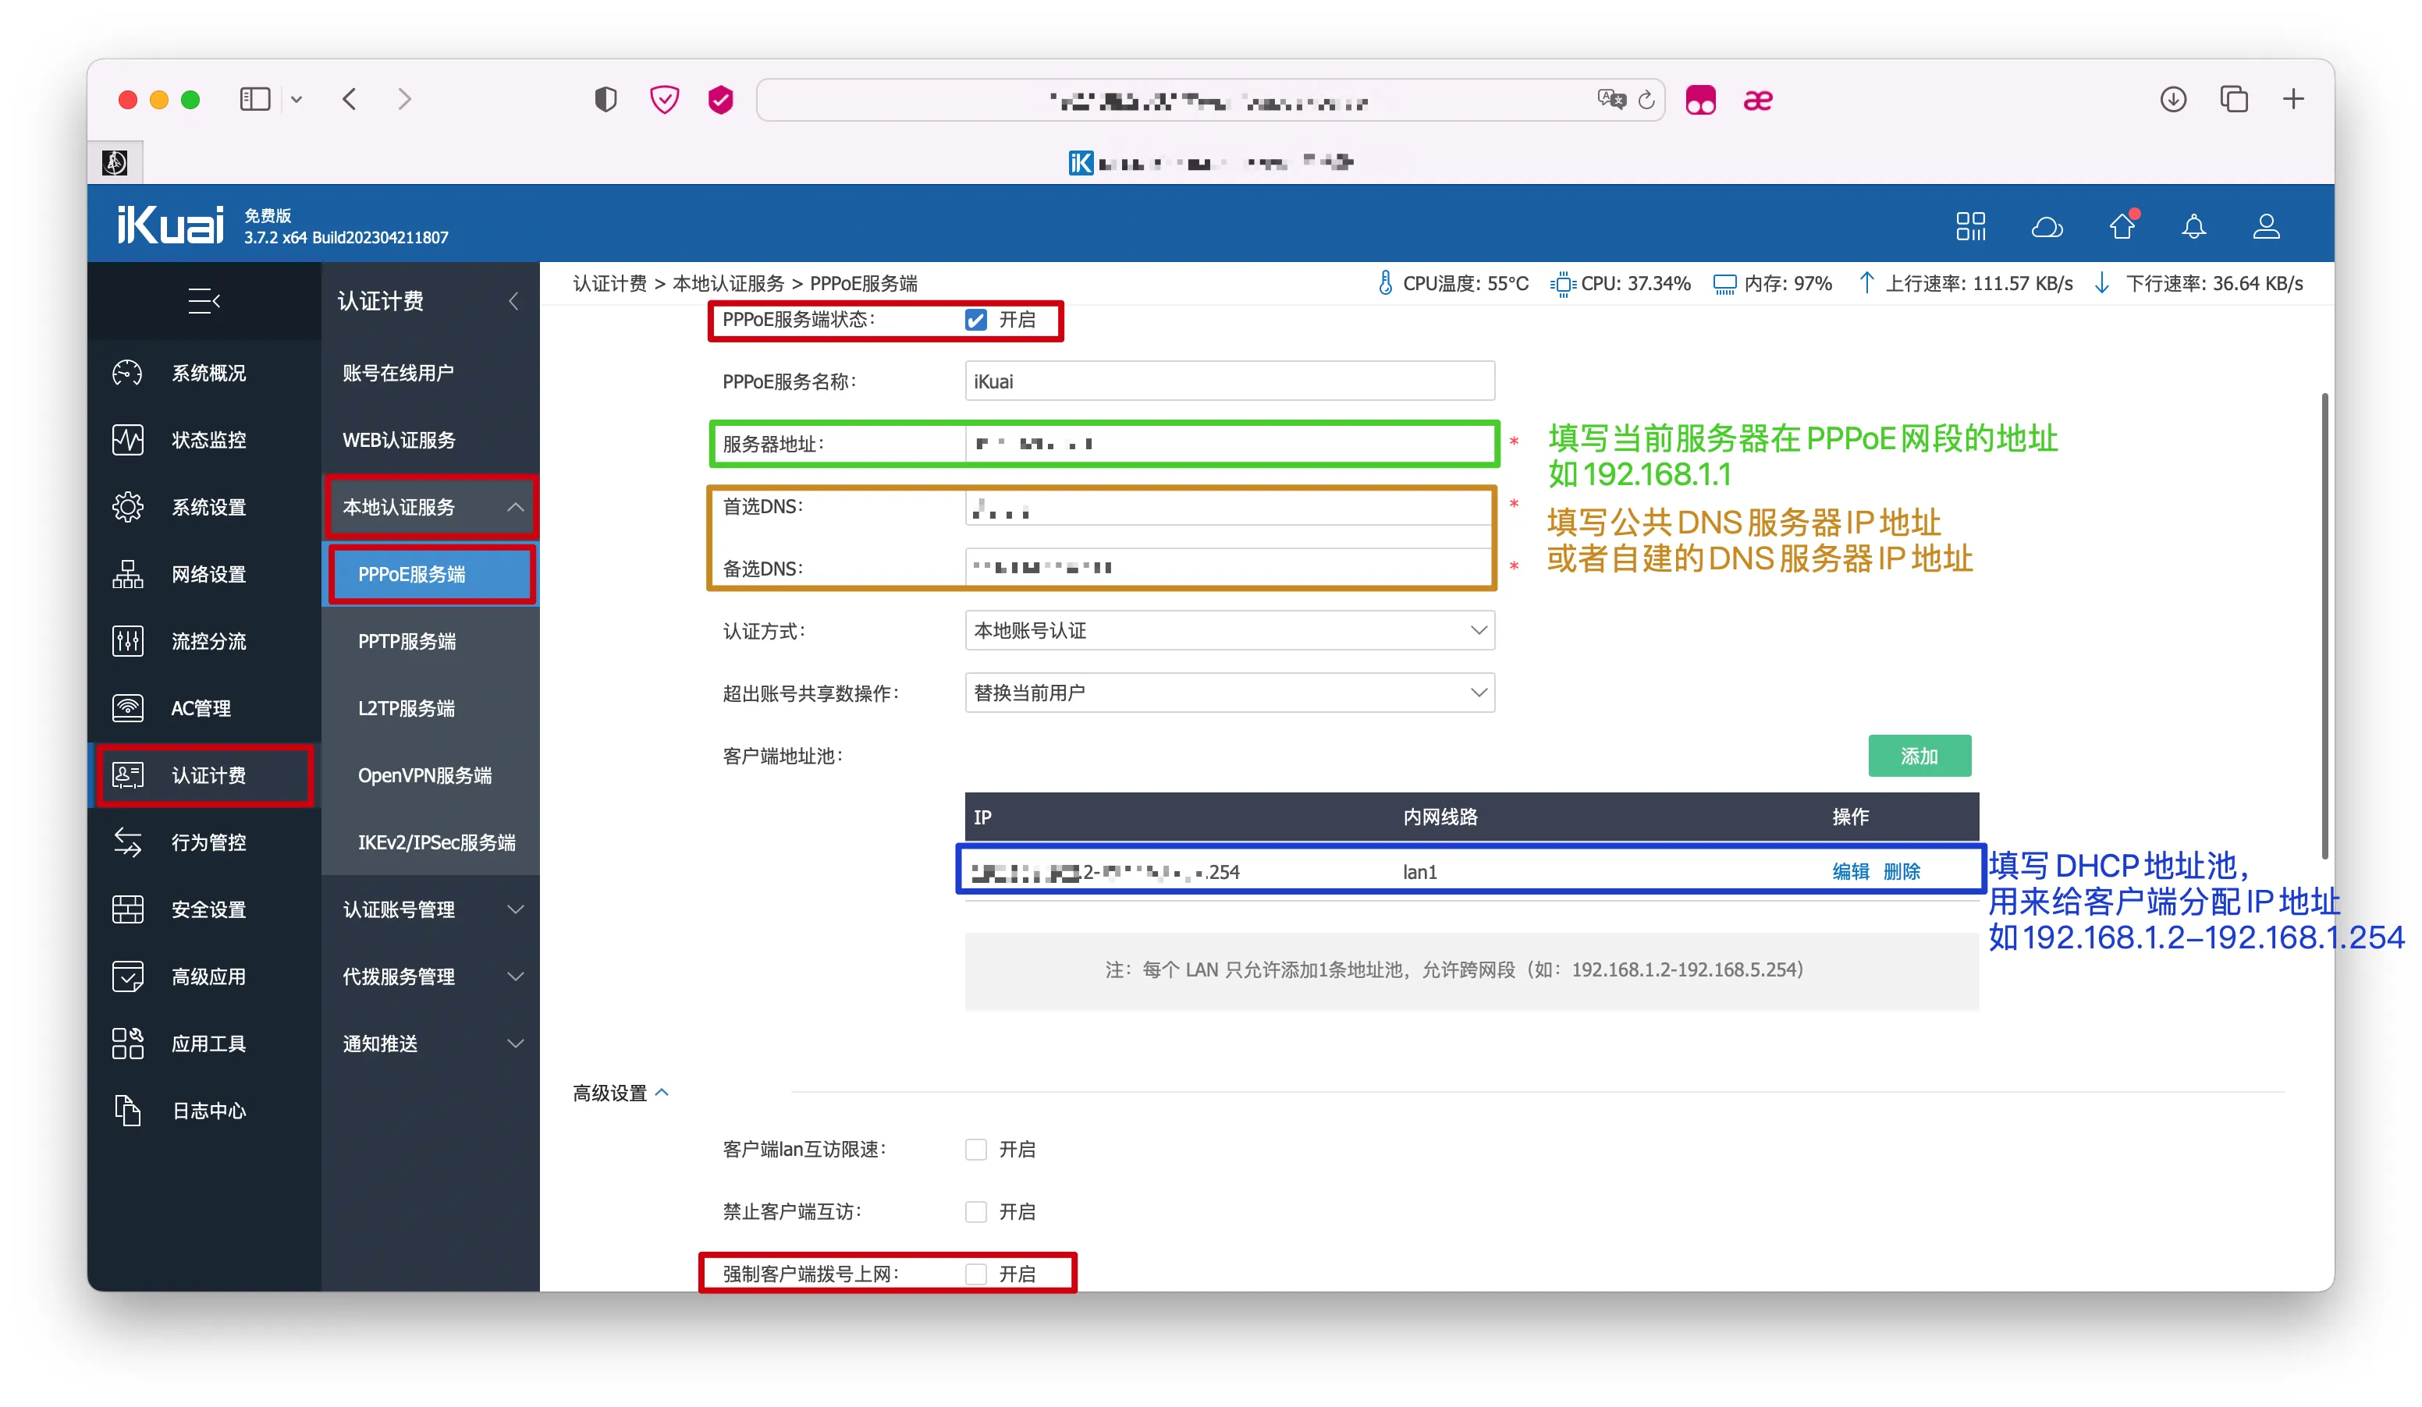Show Safari downloads

point(2173,99)
